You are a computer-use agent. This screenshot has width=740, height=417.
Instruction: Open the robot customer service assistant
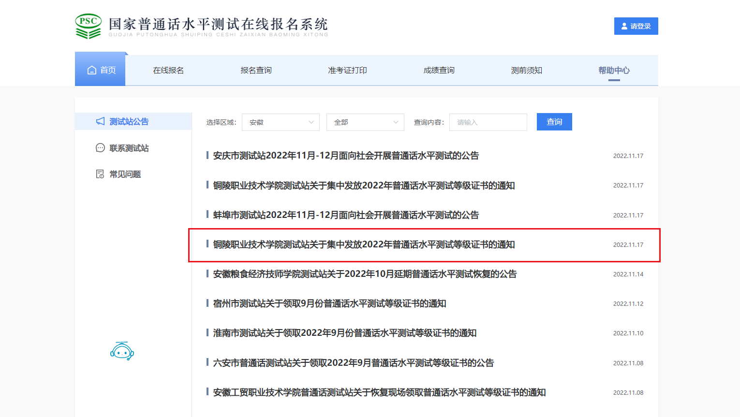[x=122, y=351]
